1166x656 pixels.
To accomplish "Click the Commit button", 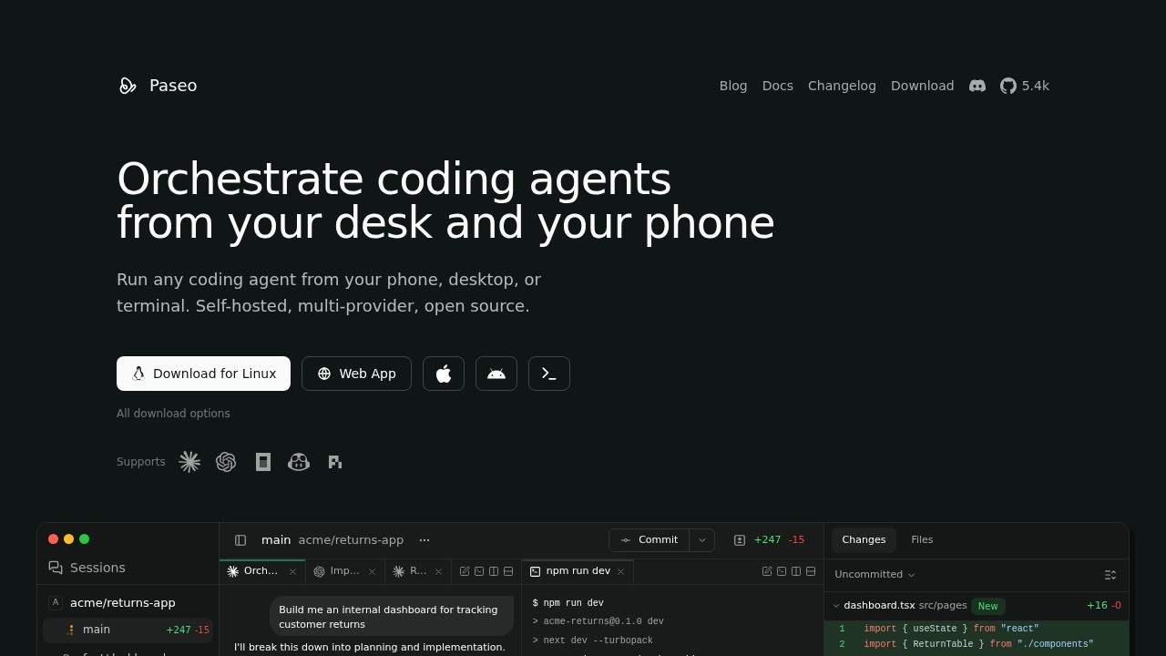I will pos(649,540).
